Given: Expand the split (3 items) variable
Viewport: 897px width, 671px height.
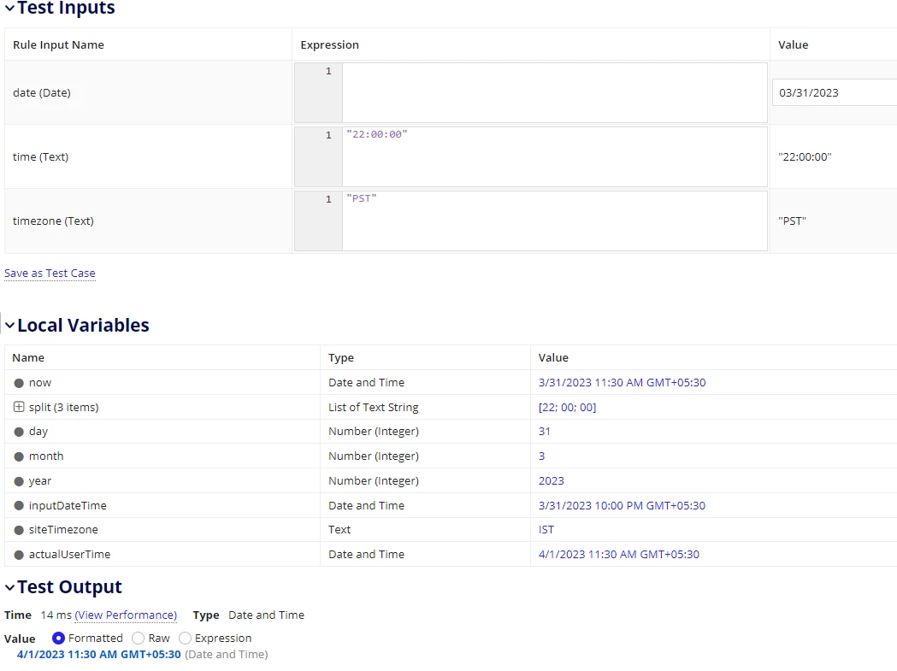Looking at the screenshot, I should pyautogui.click(x=19, y=407).
